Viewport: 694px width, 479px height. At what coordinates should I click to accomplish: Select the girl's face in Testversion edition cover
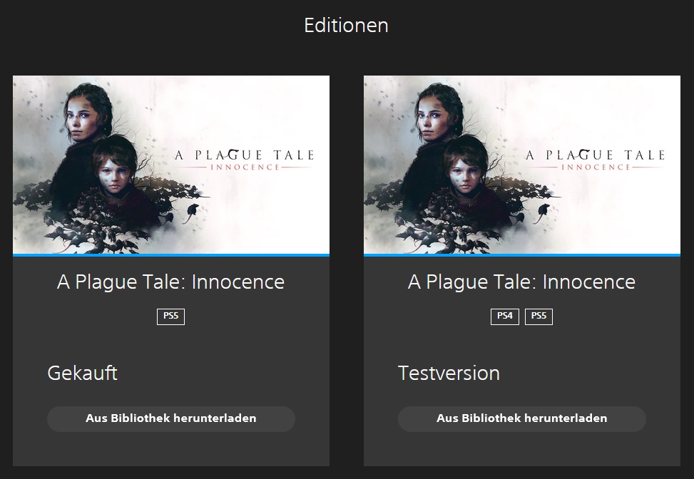(x=431, y=121)
